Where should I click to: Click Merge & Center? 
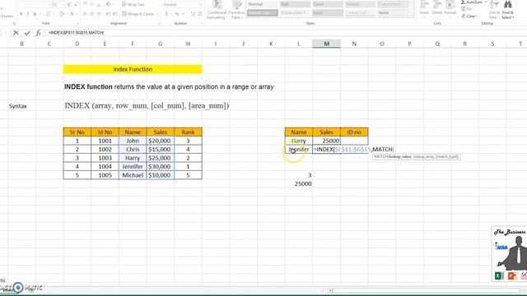coord(138,14)
